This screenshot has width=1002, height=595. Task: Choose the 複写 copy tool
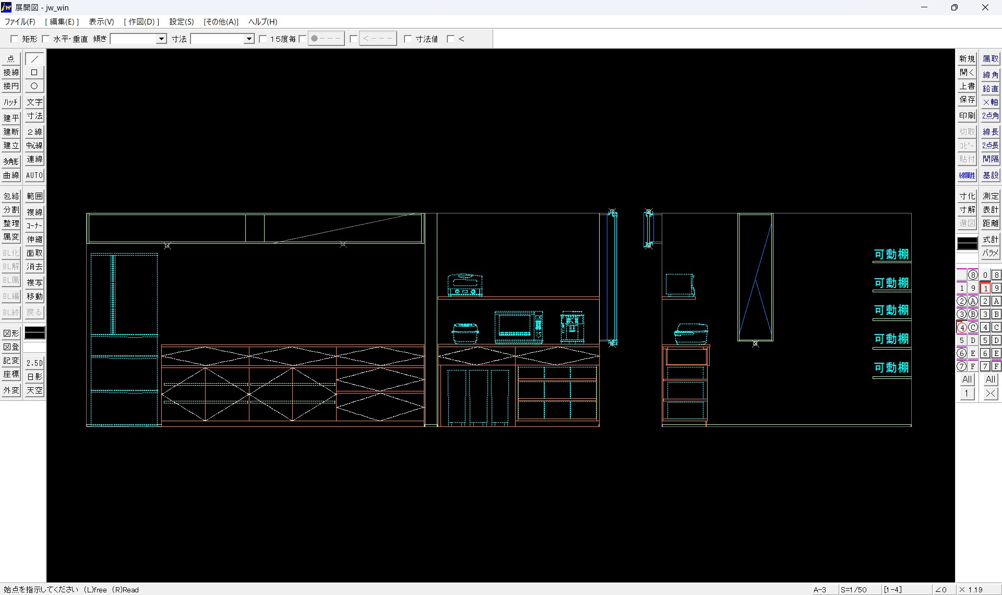34,282
